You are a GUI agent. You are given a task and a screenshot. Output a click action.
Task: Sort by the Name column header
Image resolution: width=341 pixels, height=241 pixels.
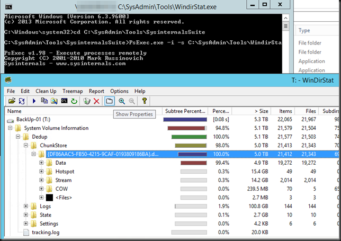coord(84,111)
